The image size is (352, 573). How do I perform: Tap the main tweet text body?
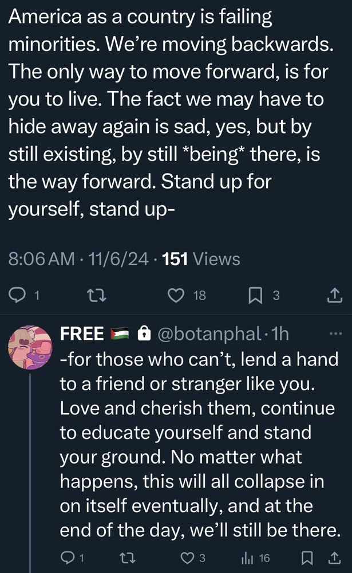(x=171, y=113)
